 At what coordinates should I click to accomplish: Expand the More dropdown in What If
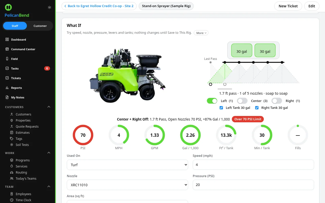pos(201,33)
